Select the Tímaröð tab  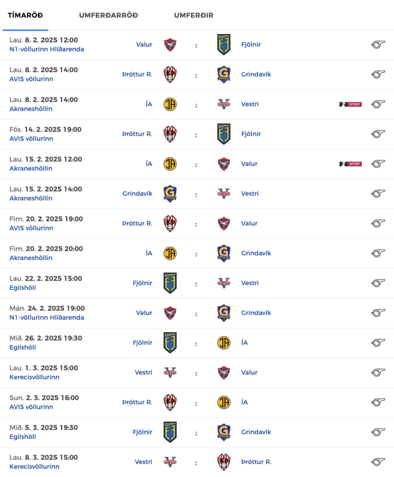tap(25, 16)
